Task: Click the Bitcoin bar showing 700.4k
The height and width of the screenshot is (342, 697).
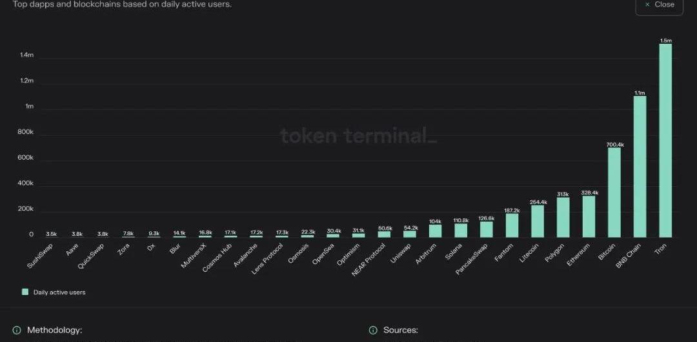Action: pyautogui.click(x=614, y=193)
